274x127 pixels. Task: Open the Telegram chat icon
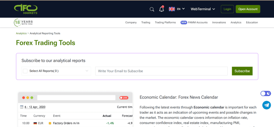point(267,105)
